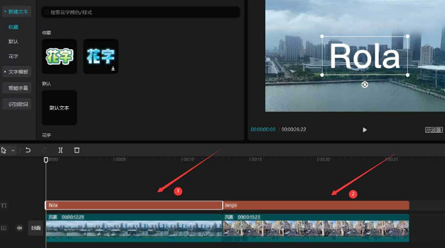The image size is (445, 248).
Task: Choose the blue 花字 style thumbnail
Action: pos(100,56)
